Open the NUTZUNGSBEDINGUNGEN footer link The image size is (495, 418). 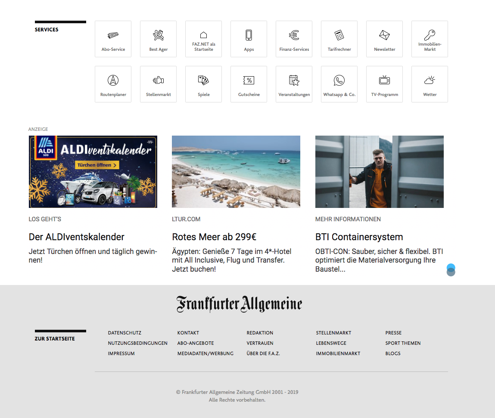point(137,343)
